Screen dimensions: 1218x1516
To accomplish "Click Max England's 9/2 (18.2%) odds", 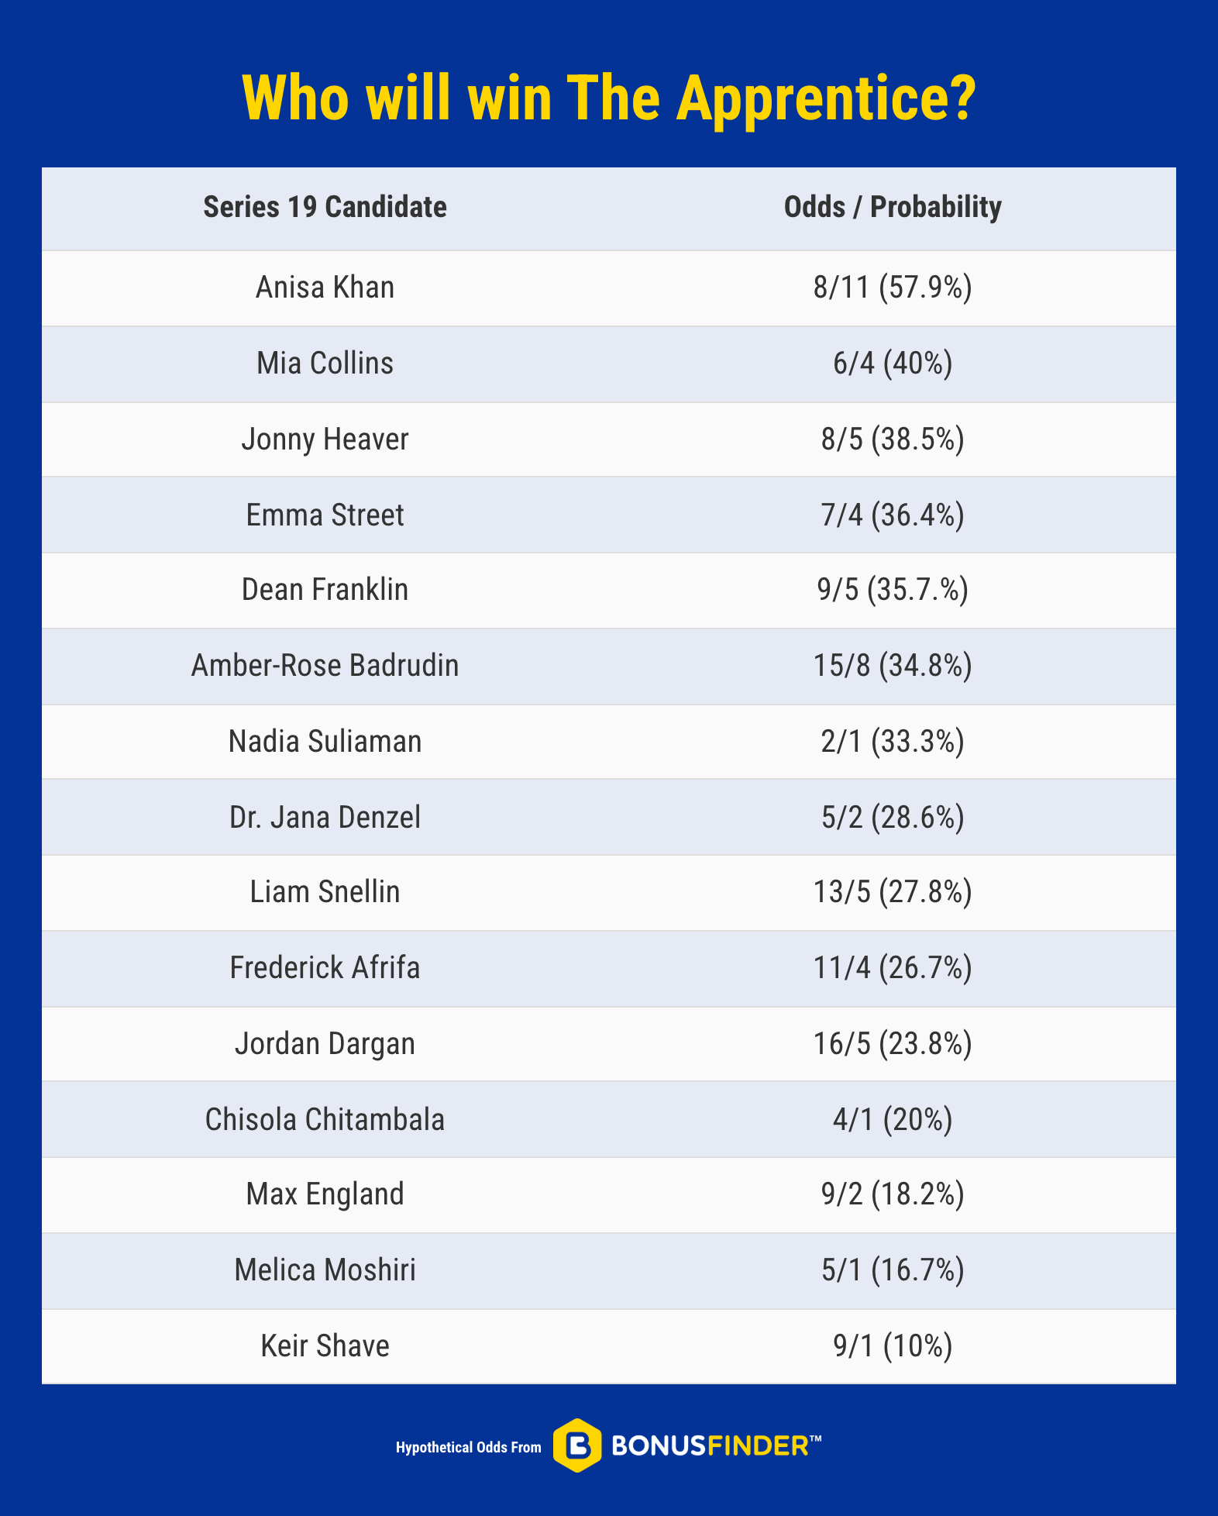I will click(893, 1194).
